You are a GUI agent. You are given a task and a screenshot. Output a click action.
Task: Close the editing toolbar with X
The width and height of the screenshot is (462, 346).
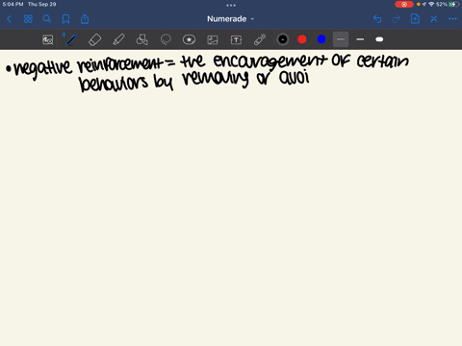(434, 19)
